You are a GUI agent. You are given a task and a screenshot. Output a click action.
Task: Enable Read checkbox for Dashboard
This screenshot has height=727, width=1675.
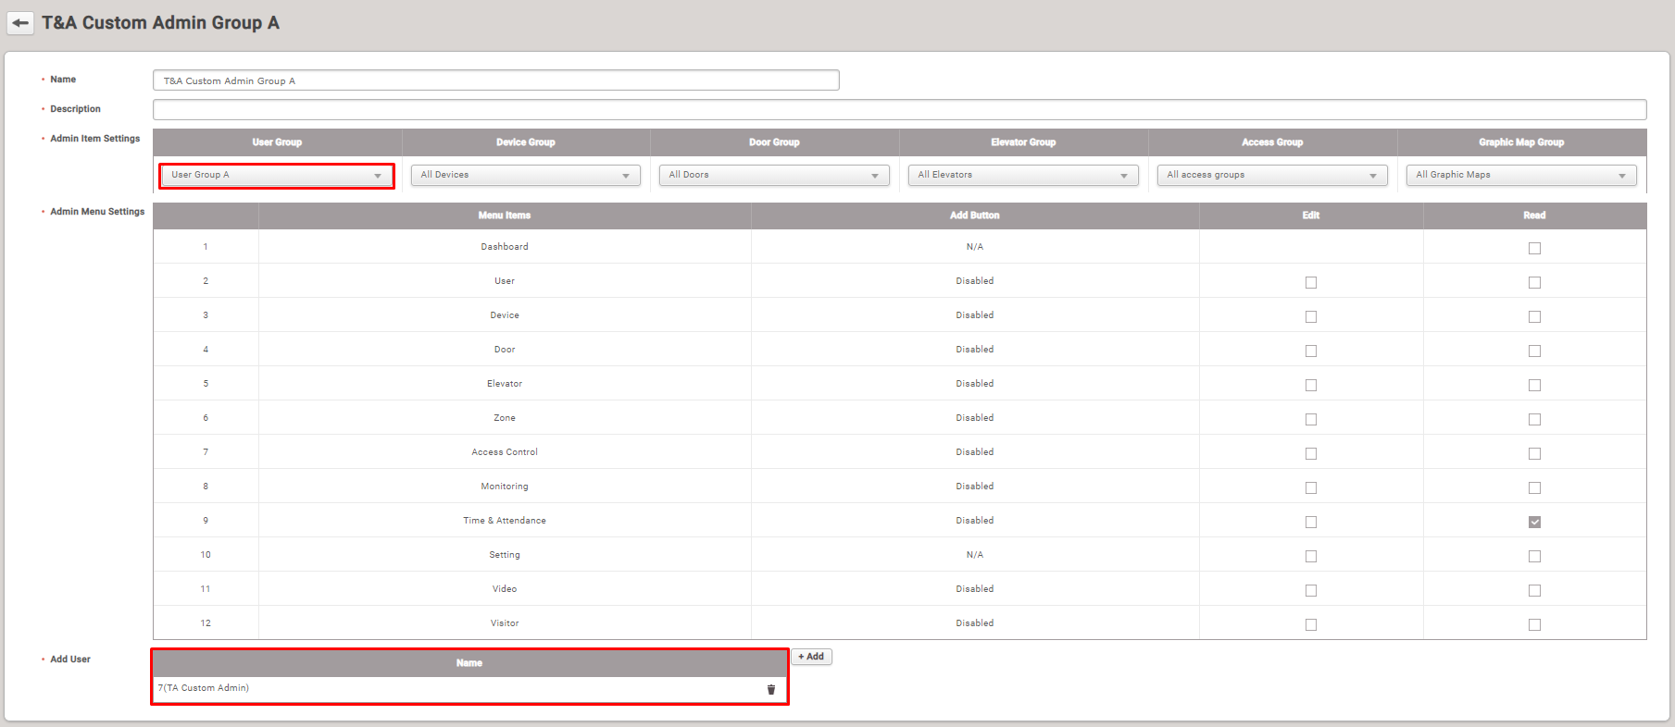[x=1534, y=248]
